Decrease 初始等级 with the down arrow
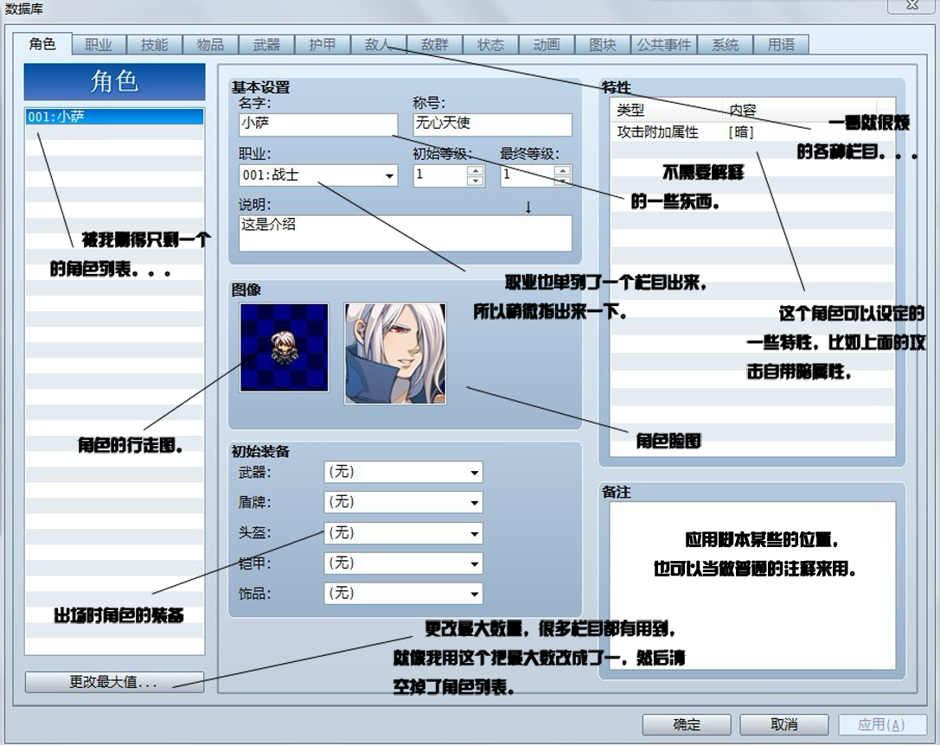 click(476, 181)
